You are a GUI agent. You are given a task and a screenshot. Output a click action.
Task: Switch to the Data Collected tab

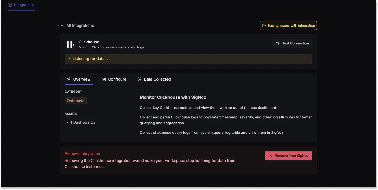pyautogui.click(x=154, y=79)
